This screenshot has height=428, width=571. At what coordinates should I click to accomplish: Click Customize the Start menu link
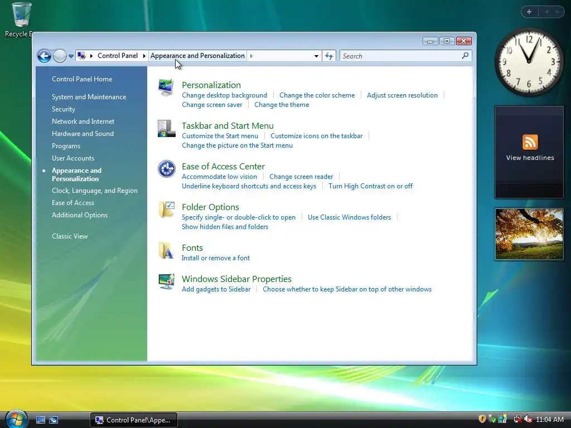pos(220,136)
